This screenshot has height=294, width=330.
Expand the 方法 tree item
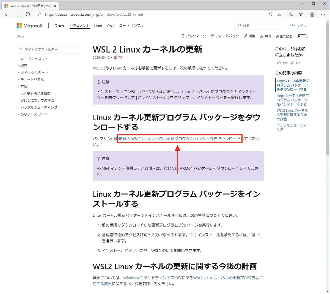pos(18,86)
